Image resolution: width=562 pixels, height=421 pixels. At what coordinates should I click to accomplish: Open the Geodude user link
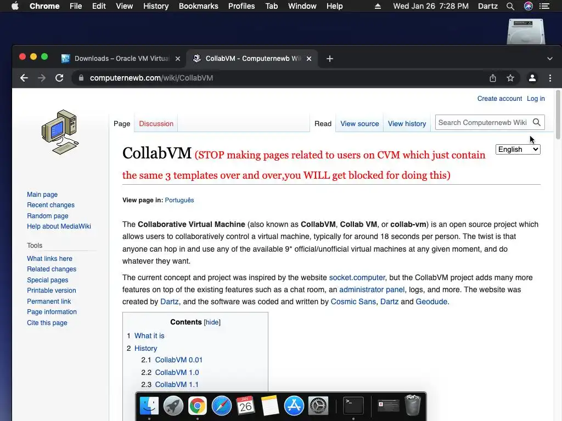[x=431, y=302]
